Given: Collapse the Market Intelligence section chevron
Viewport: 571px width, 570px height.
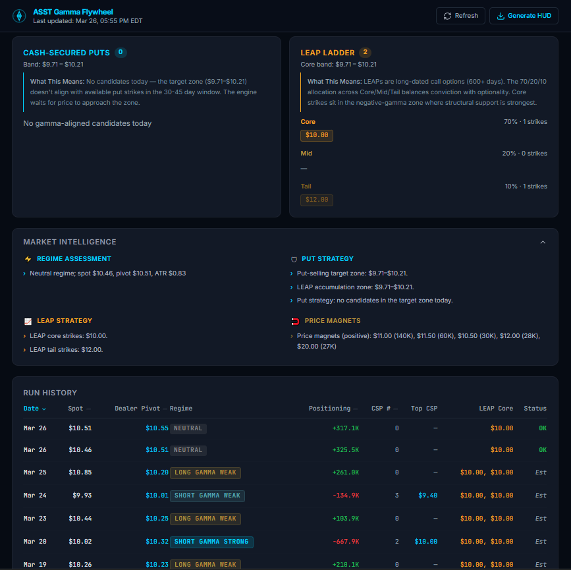Looking at the screenshot, I should [543, 242].
